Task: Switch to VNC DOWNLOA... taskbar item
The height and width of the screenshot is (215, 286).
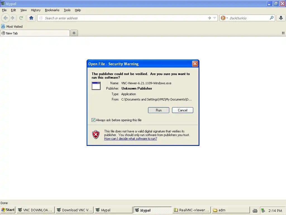Action: pos(35,210)
